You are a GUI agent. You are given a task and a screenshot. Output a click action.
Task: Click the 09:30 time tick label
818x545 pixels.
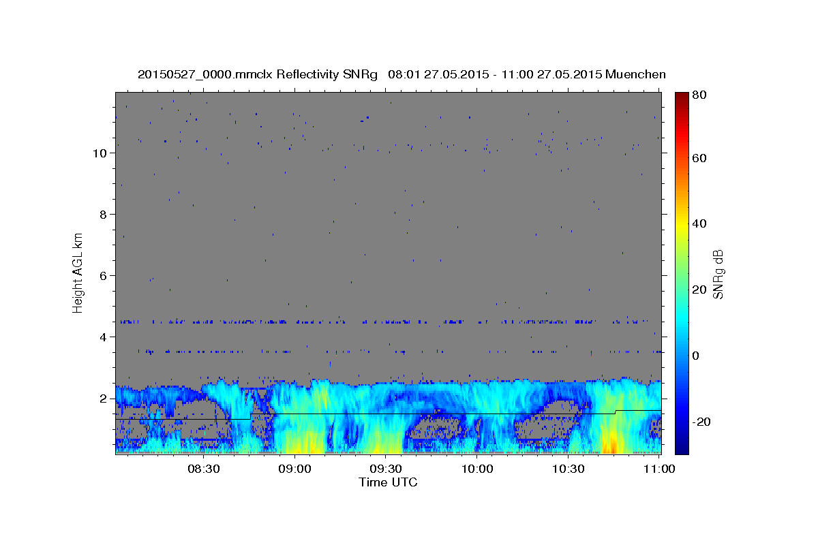pyautogui.click(x=386, y=469)
